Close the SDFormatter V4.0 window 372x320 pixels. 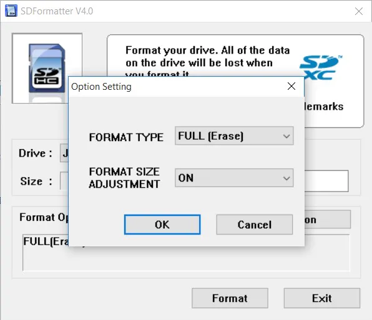pos(359,11)
